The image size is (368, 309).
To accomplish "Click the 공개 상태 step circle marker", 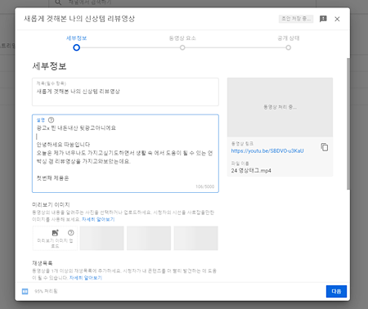I will click(x=288, y=47).
